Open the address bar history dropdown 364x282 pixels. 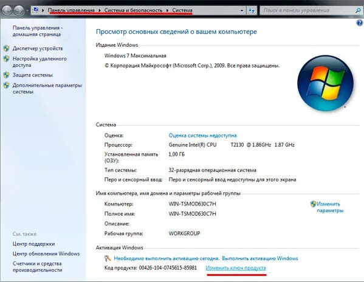click(242, 10)
